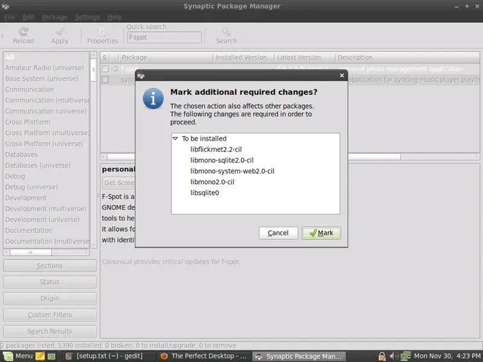483x362 pixels.
Task: Toggle the f-spot package checkbox
Action: click(x=105, y=69)
